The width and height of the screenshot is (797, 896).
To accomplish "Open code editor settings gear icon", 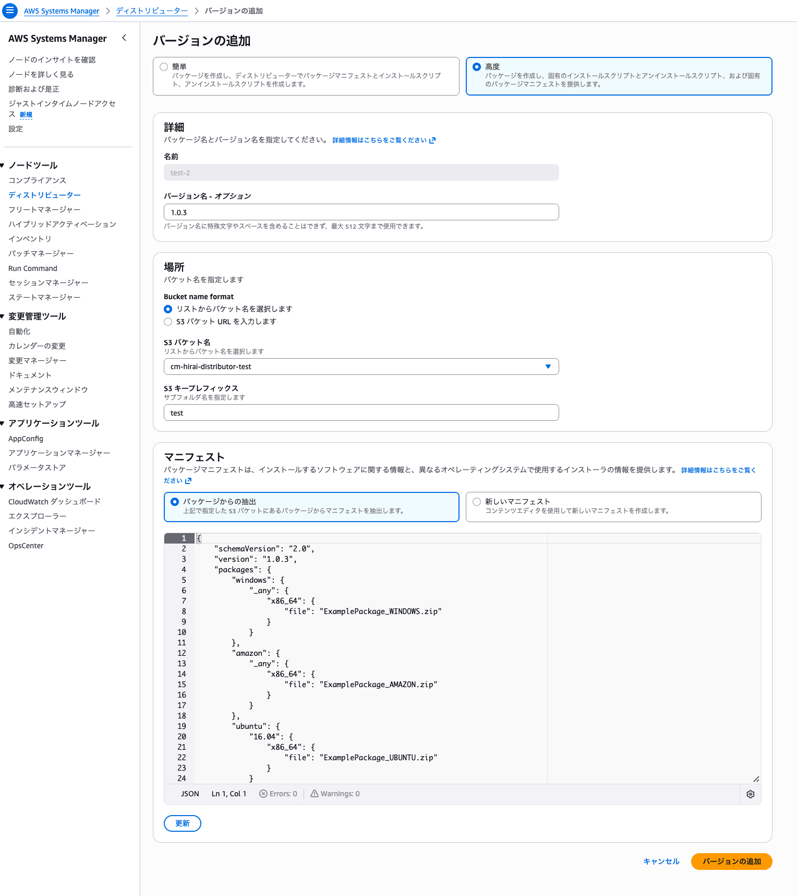I will coord(751,794).
